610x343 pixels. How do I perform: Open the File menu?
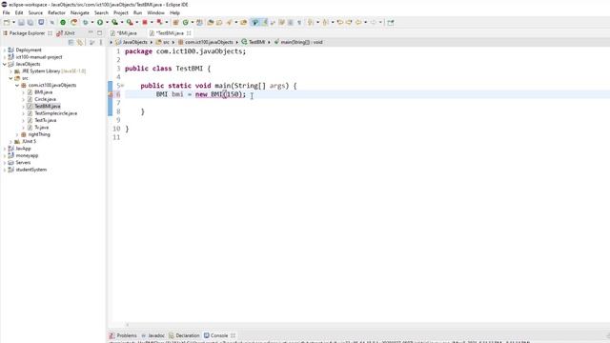pyautogui.click(x=7, y=12)
